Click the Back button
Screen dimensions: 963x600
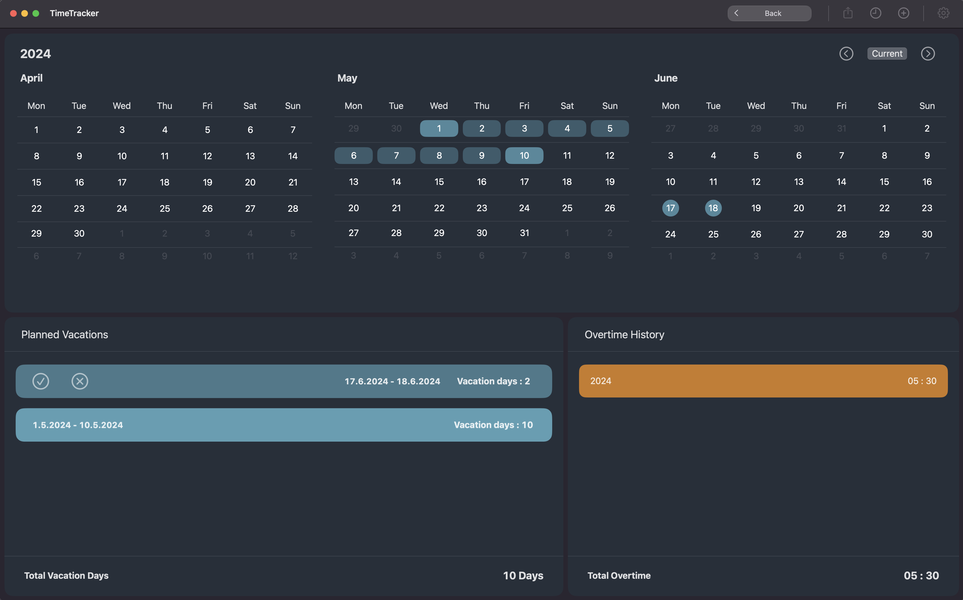(x=769, y=13)
